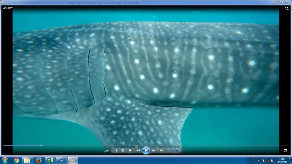292x164 pixels.
Task: Open Windows Explorer from taskbar
Action: (x=27, y=160)
